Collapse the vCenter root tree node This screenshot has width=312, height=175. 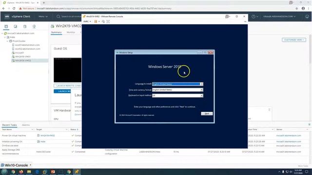(x=2, y=34)
